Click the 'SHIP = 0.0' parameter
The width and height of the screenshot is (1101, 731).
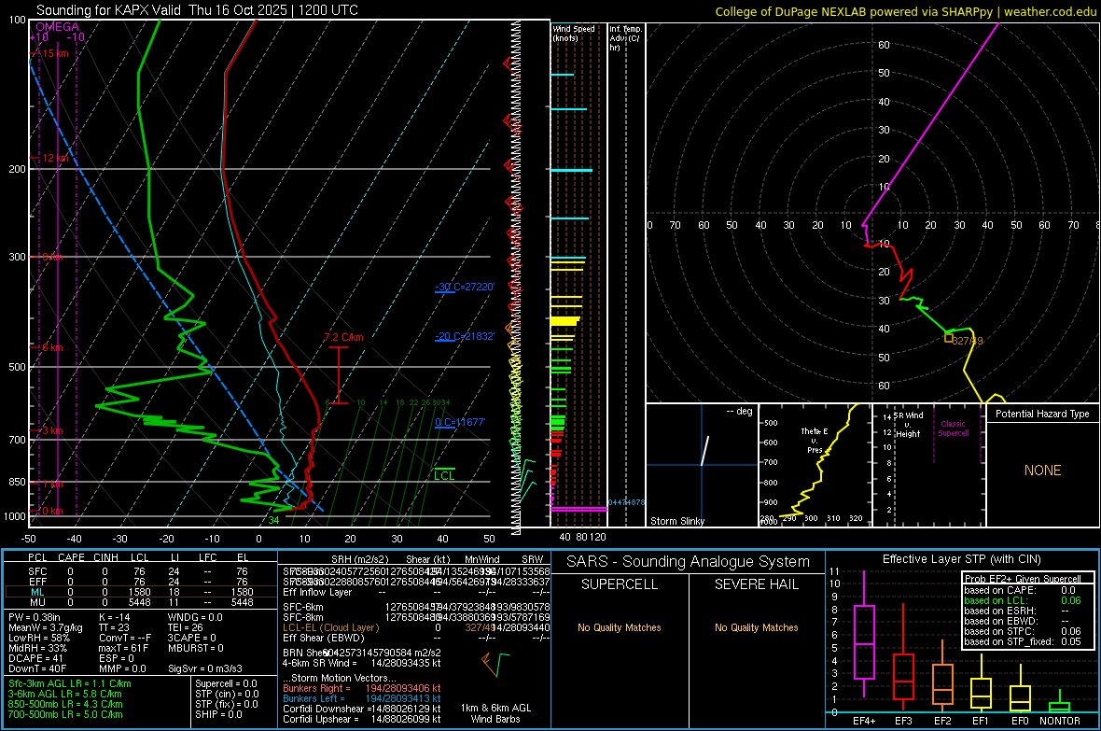pyautogui.click(x=218, y=714)
